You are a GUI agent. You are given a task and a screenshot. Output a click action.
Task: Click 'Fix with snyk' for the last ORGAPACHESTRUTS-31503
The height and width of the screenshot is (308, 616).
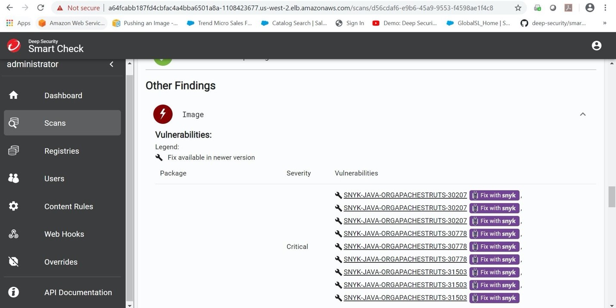coord(495,298)
